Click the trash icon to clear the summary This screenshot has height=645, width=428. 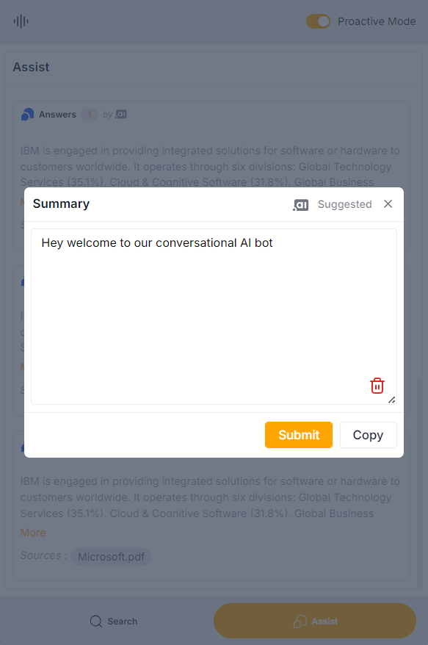(377, 386)
